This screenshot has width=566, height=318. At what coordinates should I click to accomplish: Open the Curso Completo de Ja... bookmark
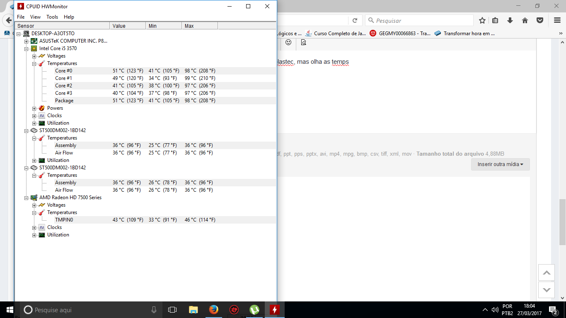335,34
